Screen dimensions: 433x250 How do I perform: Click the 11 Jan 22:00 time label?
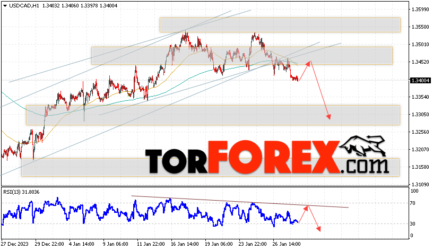coord(151,244)
